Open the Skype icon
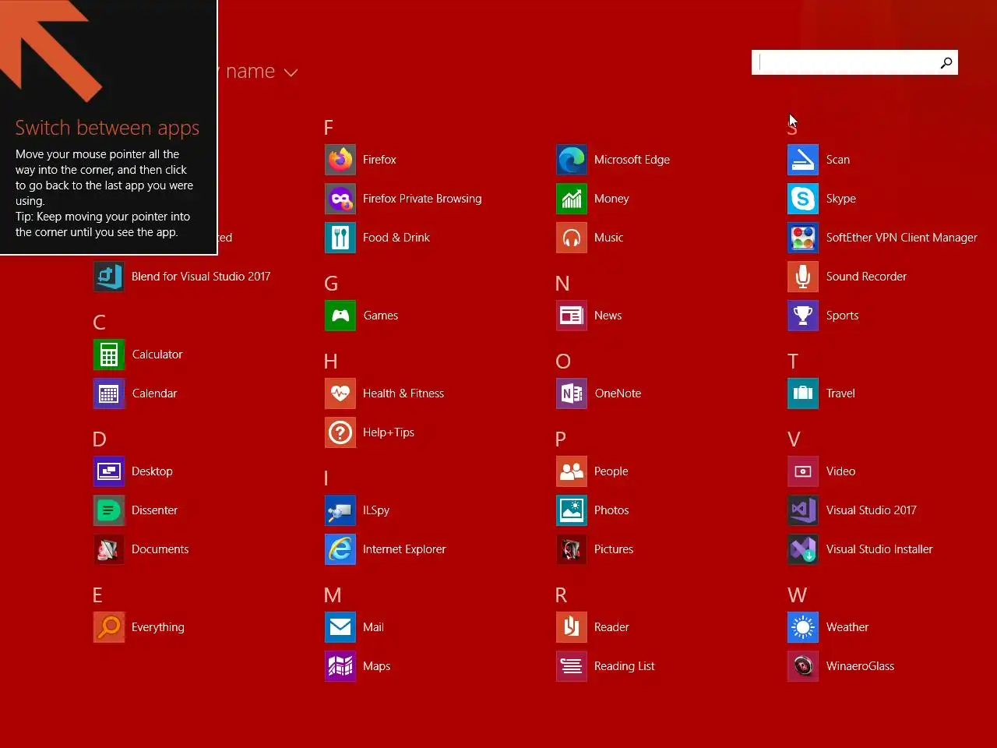997x748 pixels. [803, 199]
